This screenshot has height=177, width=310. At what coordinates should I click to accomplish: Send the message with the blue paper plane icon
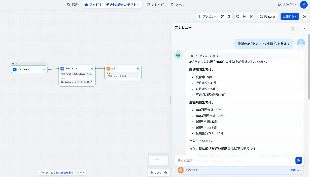coord(299,160)
